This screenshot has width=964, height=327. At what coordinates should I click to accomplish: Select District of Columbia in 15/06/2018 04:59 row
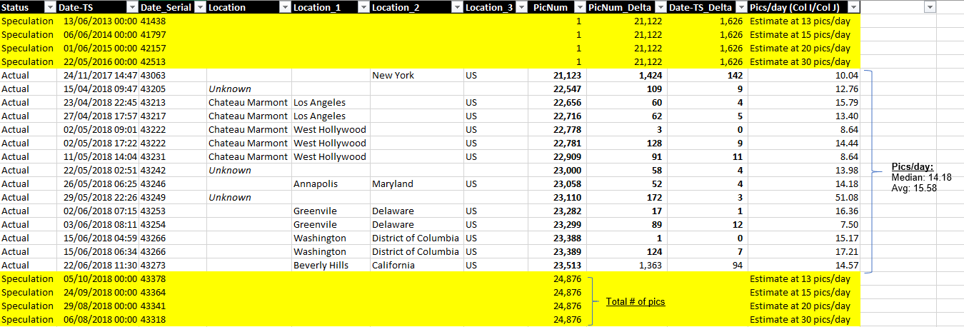(416, 238)
